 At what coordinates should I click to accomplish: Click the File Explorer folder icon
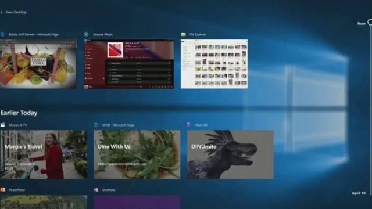184,34
